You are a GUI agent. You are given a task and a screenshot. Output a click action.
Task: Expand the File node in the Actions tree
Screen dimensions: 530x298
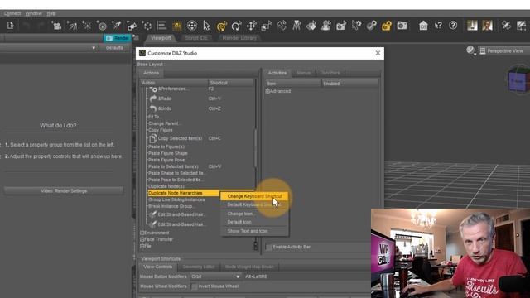[x=142, y=246]
